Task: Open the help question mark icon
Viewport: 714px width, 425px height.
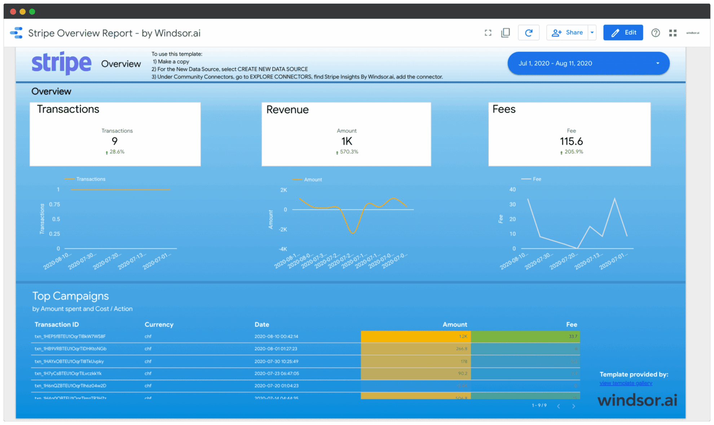Action: coord(656,33)
